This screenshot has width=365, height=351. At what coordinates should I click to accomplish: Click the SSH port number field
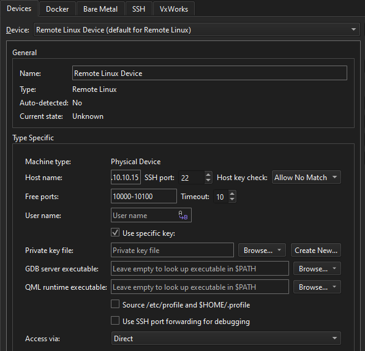click(191, 178)
